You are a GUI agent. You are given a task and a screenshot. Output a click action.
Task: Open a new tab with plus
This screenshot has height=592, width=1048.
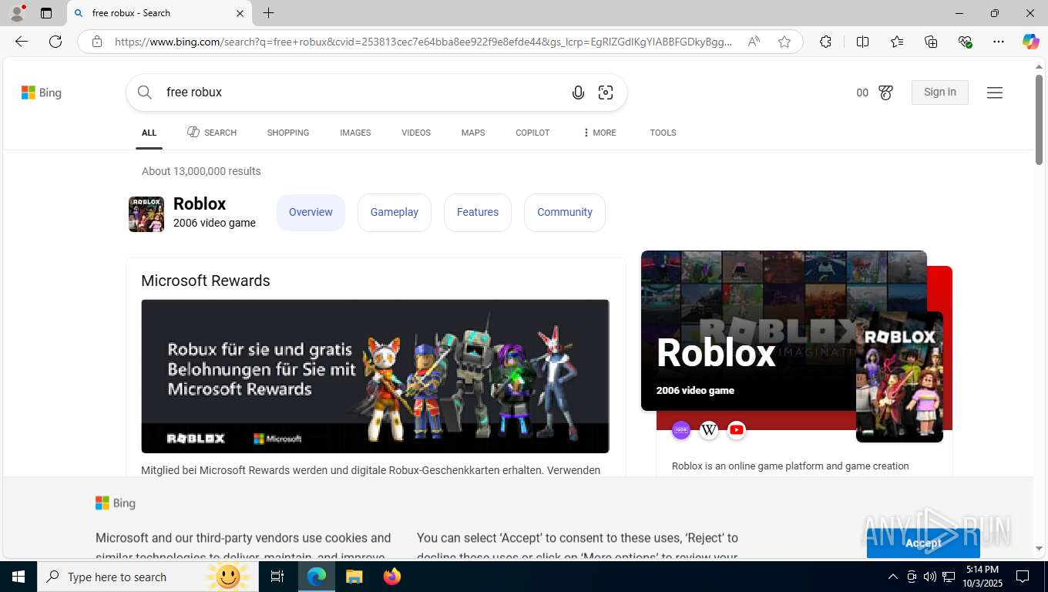[x=268, y=13]
